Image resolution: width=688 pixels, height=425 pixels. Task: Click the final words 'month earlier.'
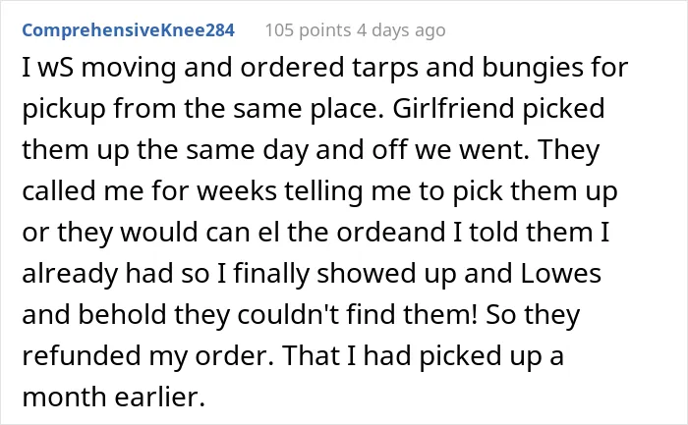click(x=114, y=397)
